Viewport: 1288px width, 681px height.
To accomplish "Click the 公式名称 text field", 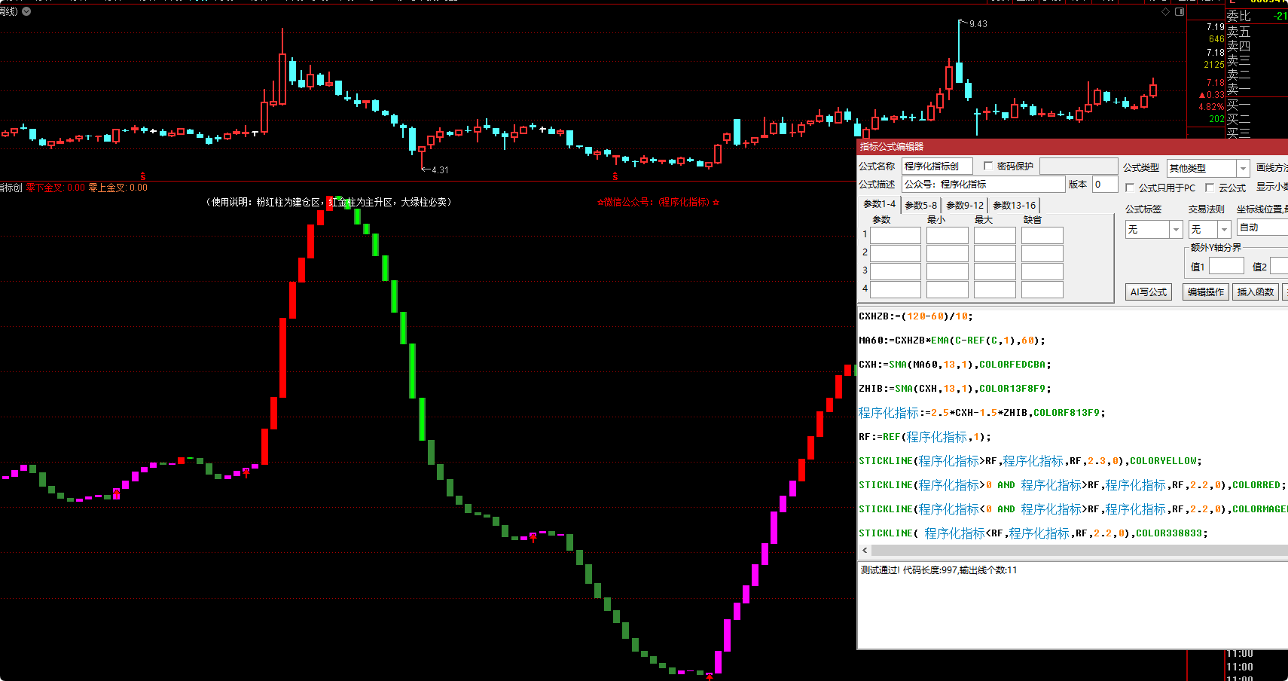I will pos(937,166).
